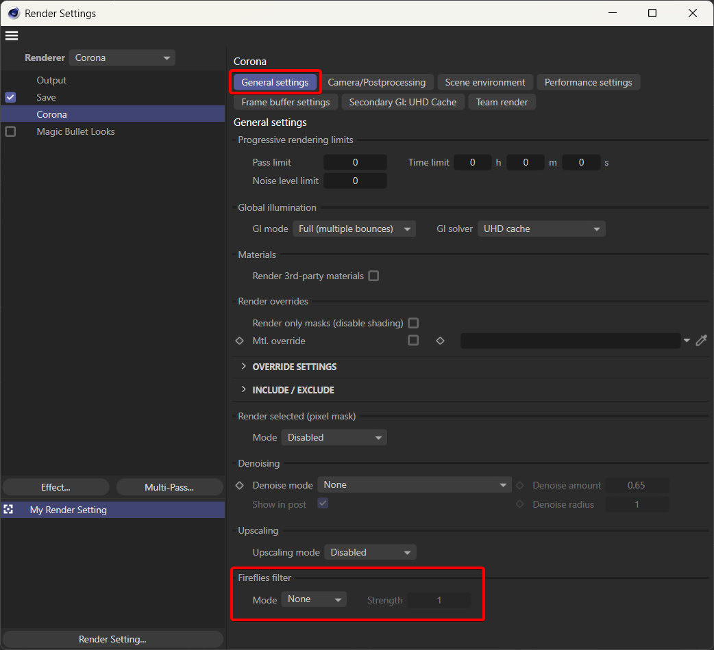Viewport: 714px width, 650px height.
Task: Click the Time limit hours field
Action: tap(473, 162)
